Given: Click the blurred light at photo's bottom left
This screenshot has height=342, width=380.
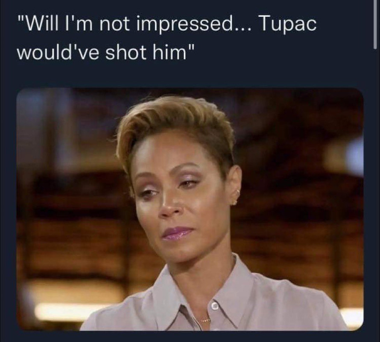Looking at the screenshot, I should point(70,311).
